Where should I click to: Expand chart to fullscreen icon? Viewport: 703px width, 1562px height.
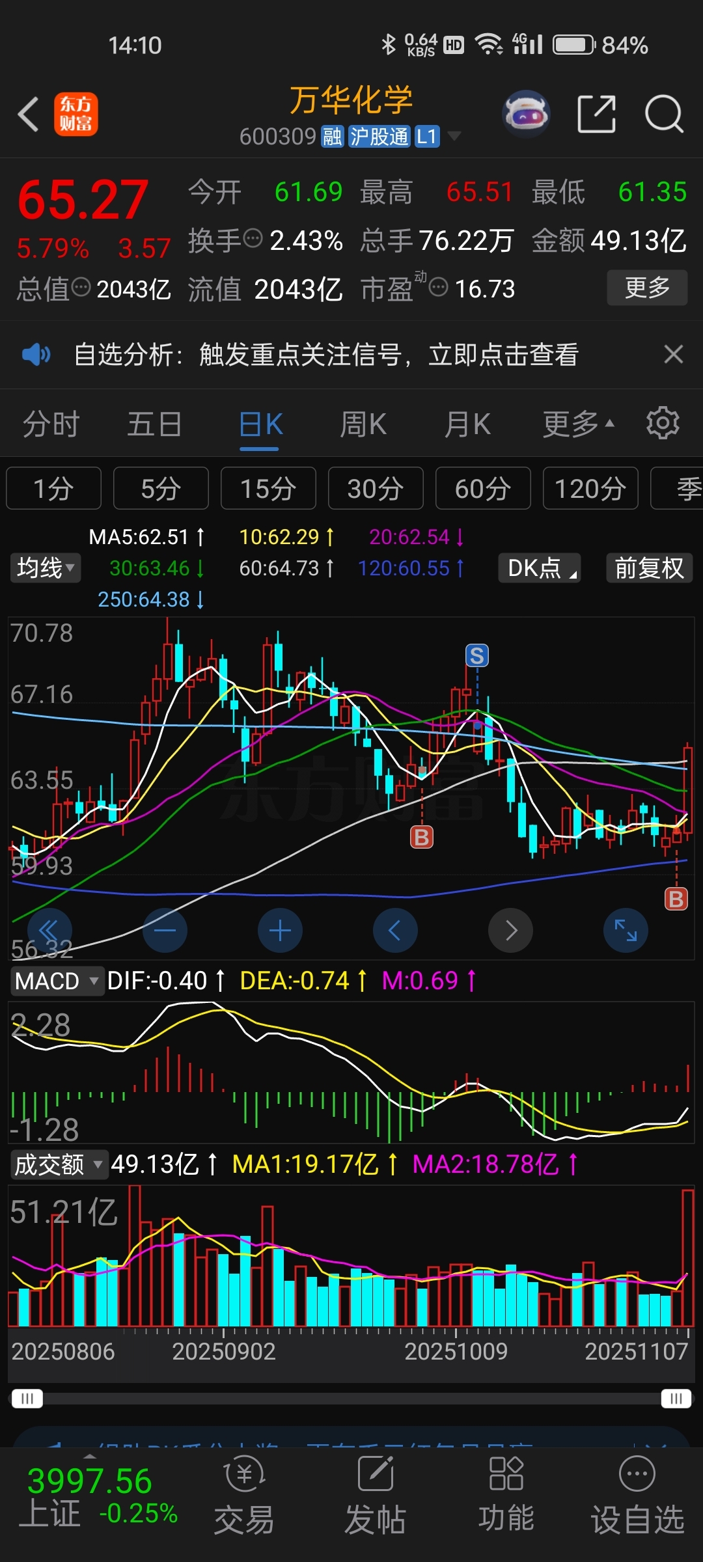(626, 930)
